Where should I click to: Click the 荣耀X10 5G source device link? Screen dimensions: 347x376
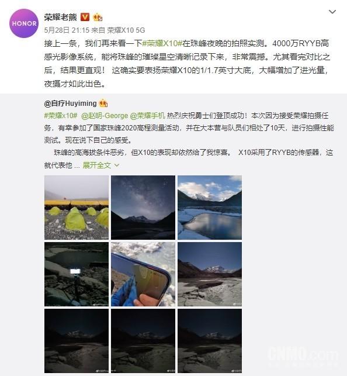point(126,30)
